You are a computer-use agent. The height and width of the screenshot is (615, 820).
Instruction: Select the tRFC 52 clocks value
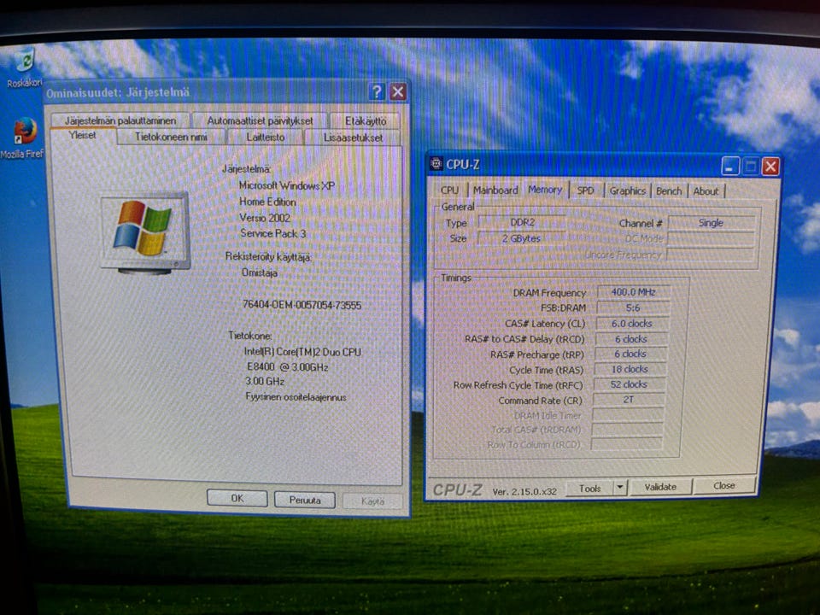pos(629,384)
